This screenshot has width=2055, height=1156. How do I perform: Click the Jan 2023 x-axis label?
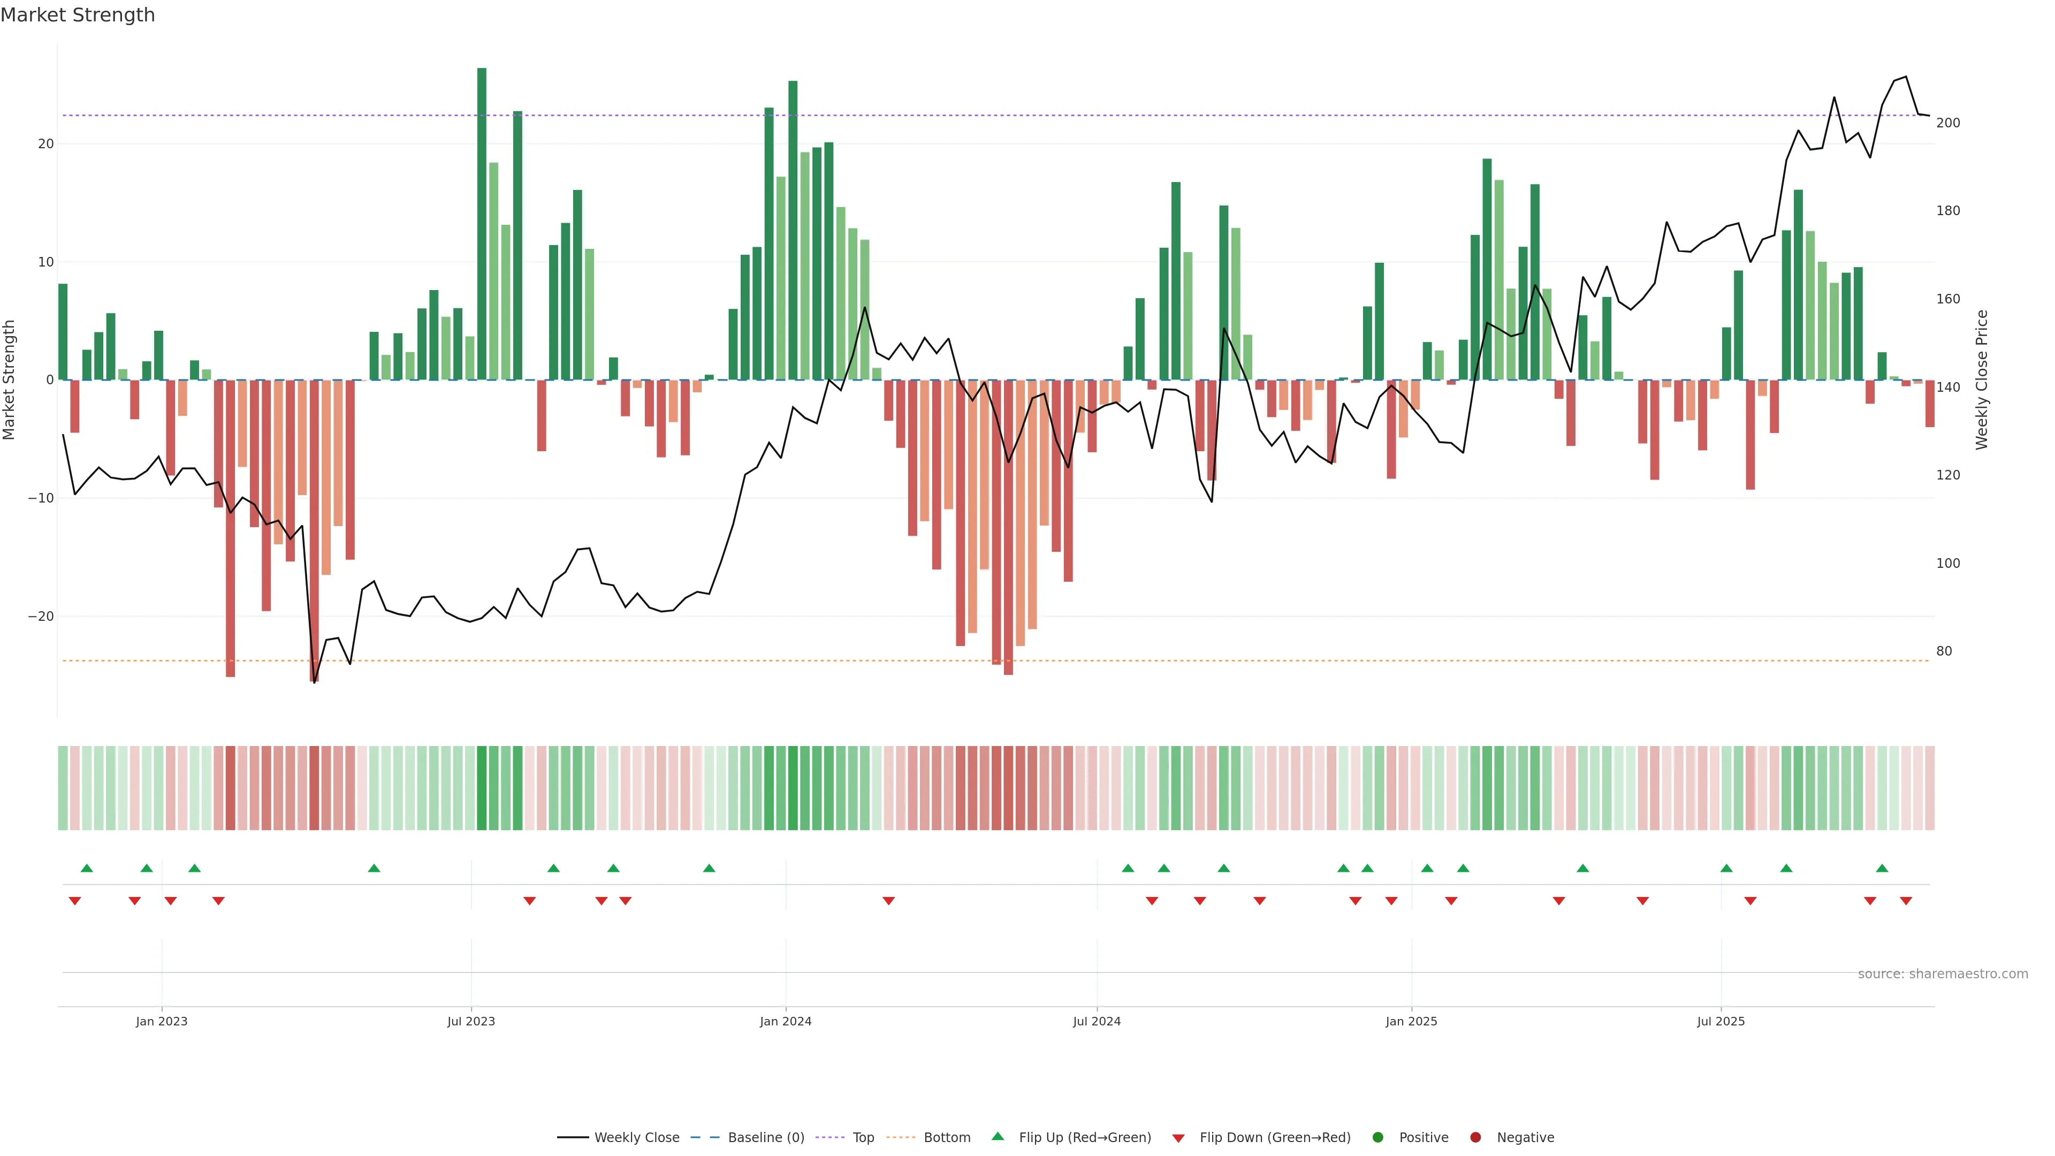tap(161, 1021)
